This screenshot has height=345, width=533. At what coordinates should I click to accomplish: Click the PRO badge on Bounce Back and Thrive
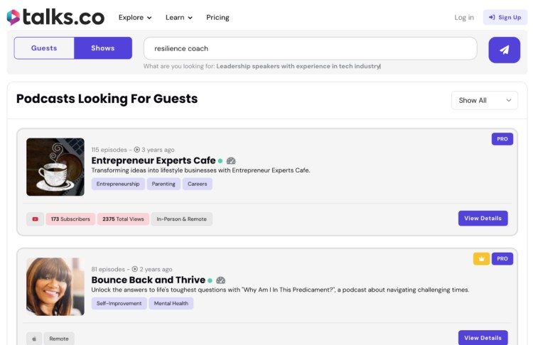pyautogui.click(x=502, y=258)
